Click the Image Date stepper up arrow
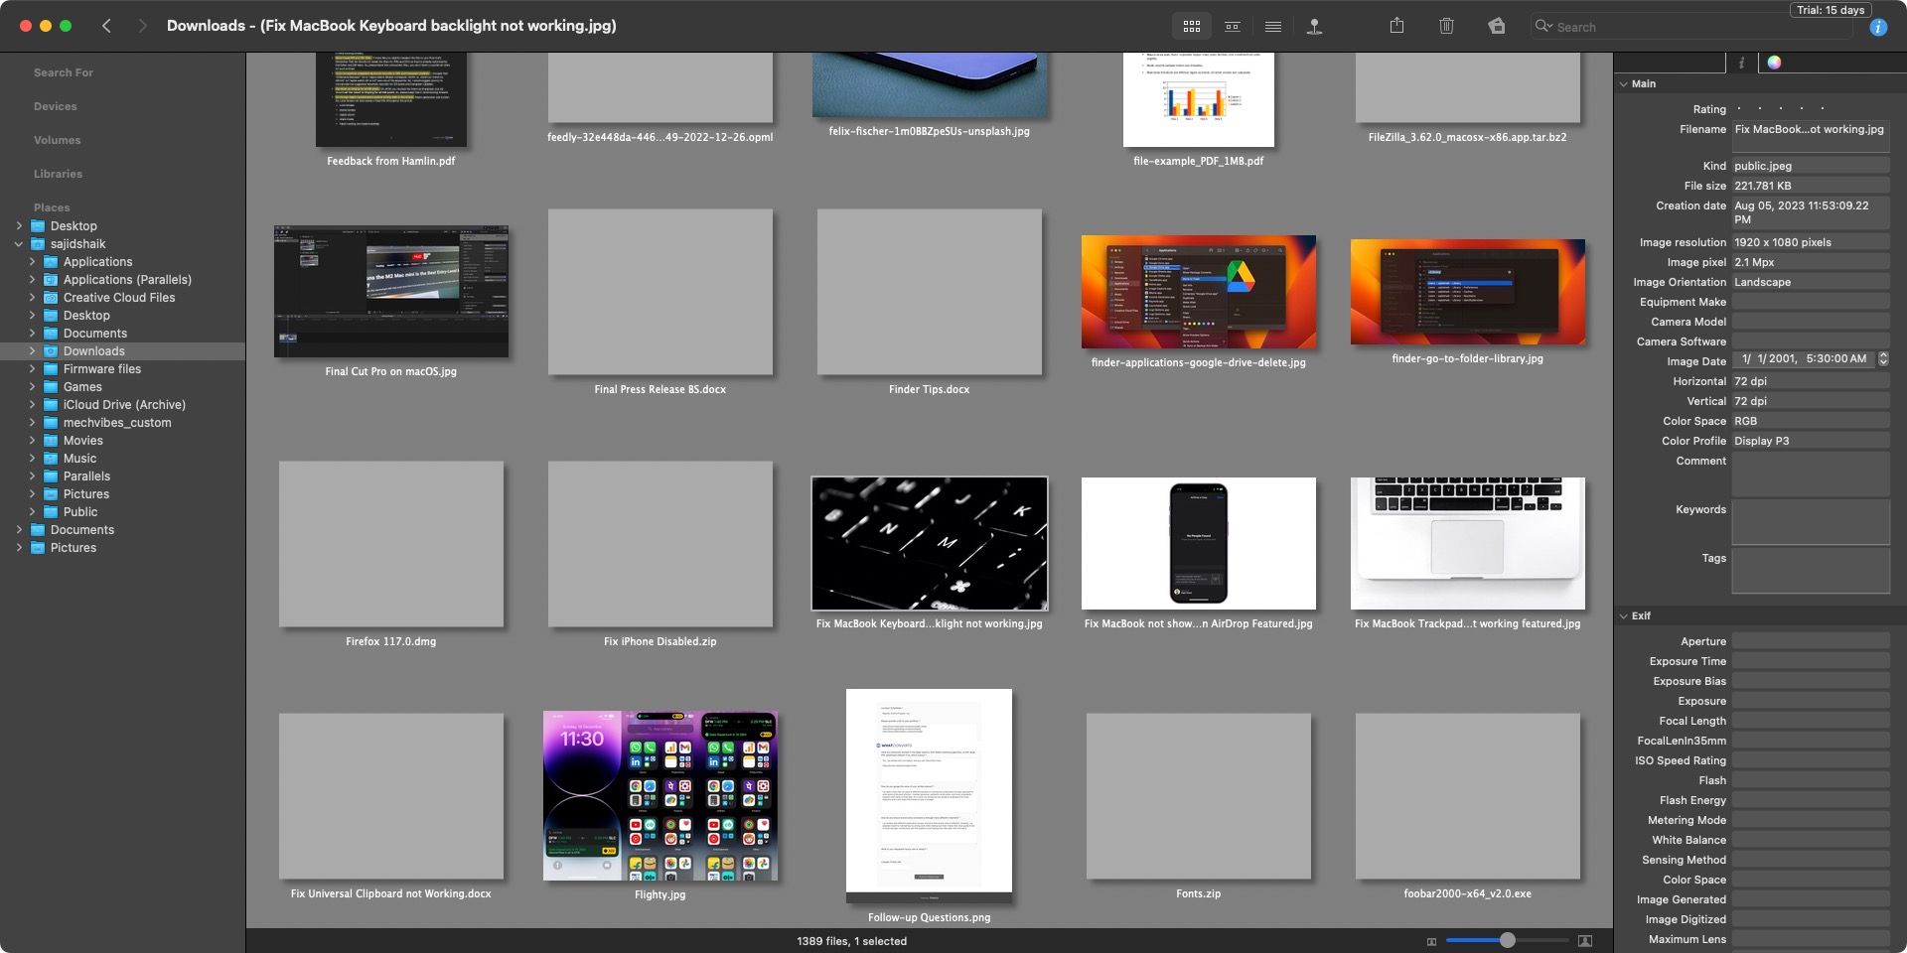1907x953 pixels. [1885, 355]
